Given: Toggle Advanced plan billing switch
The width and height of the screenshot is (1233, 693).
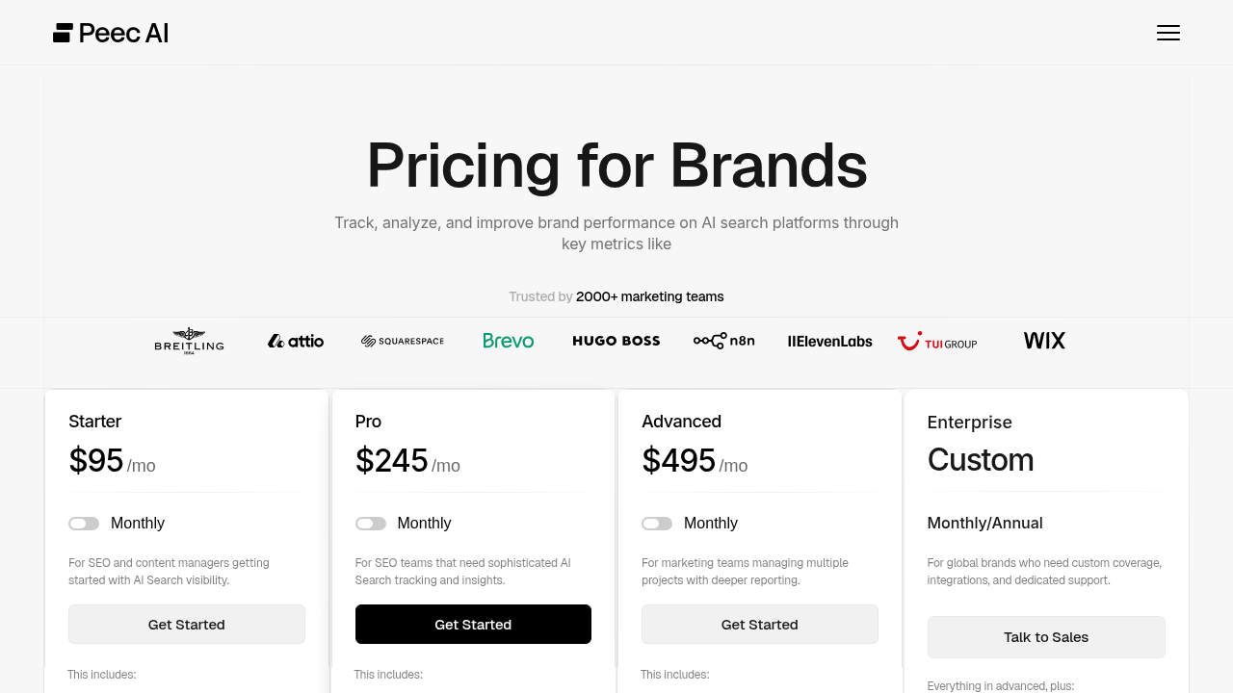Looking at the screenshot, I should pos(657,524).
